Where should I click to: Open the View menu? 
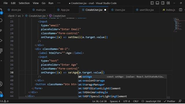coord(36,3)
